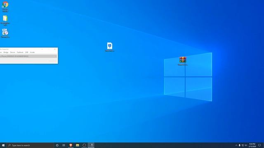The width and height of the screenshot is (264, 148).
Task: Open Cortana from the taskbar circle
Action: point(57,145)
